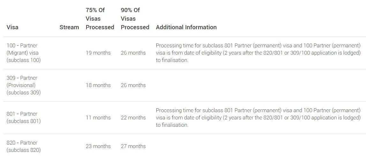Click the 19 months cell
Screen dimensions: 366x156
point(98,53)
